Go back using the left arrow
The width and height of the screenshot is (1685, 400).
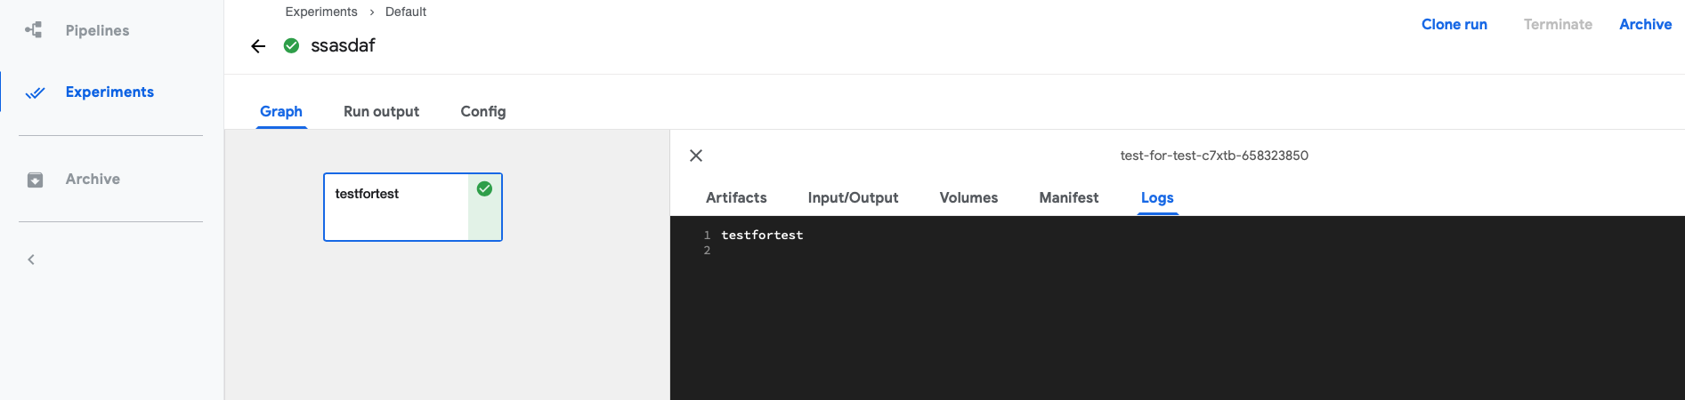(258, 46)
